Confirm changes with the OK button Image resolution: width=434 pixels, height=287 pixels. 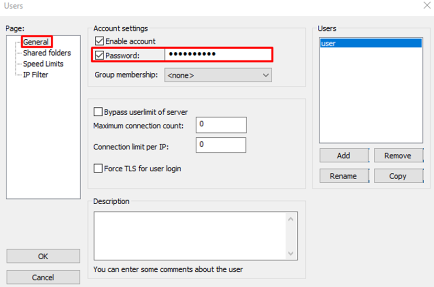pos(43,256)
